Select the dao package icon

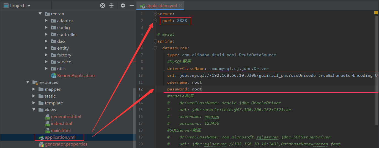click(53, 41)
